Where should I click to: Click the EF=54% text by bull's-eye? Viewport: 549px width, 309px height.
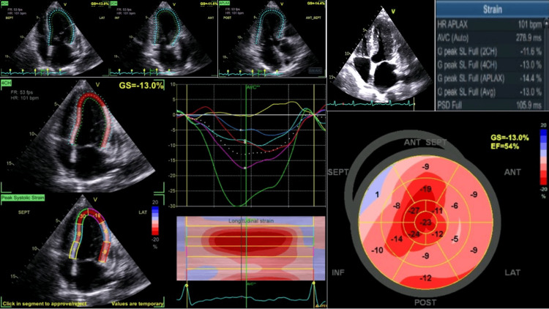tap(504, 146)
